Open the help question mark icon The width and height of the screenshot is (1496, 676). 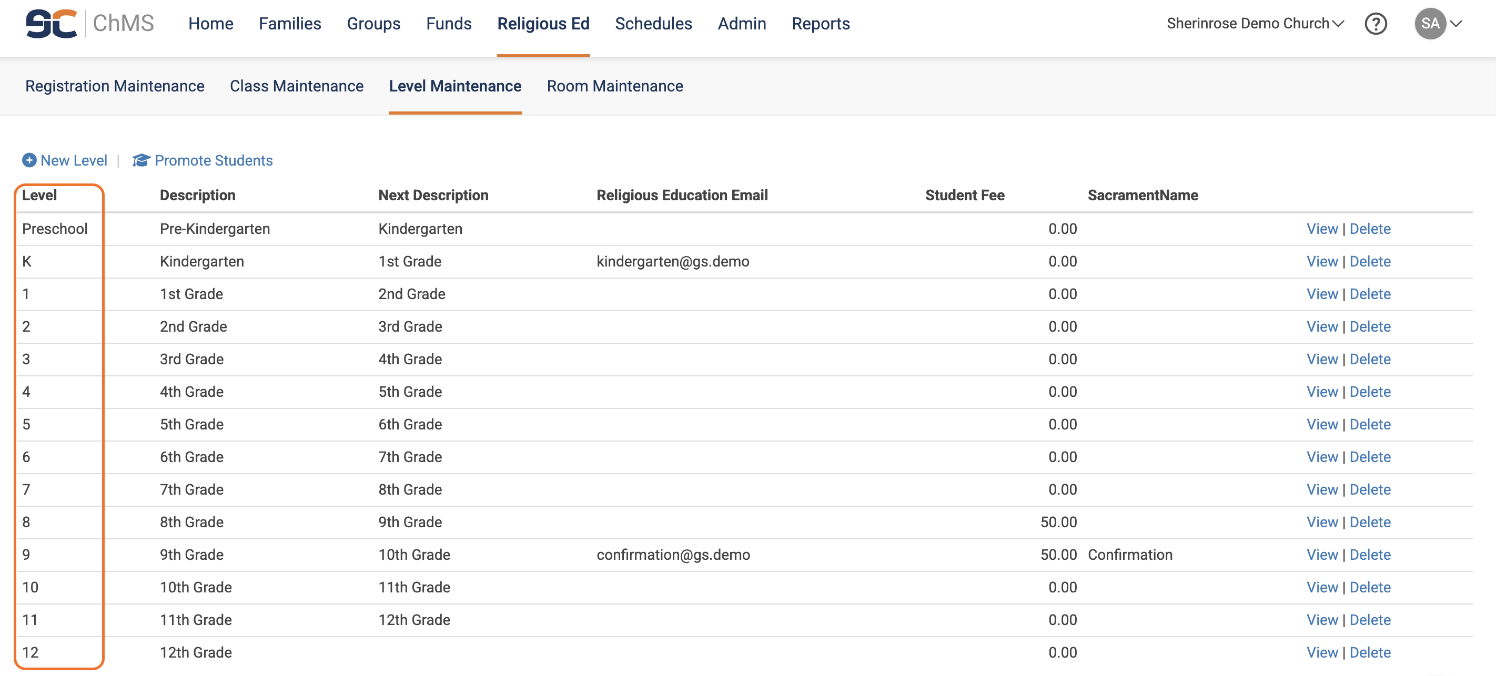1375,24
